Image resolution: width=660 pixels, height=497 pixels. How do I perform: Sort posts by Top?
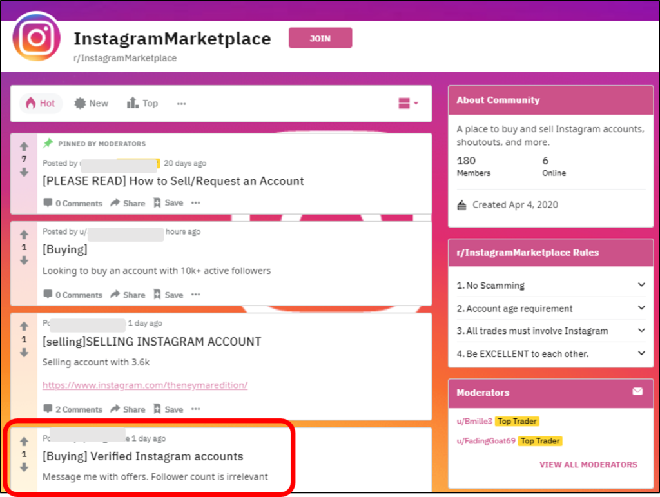[x=142, y=103]
